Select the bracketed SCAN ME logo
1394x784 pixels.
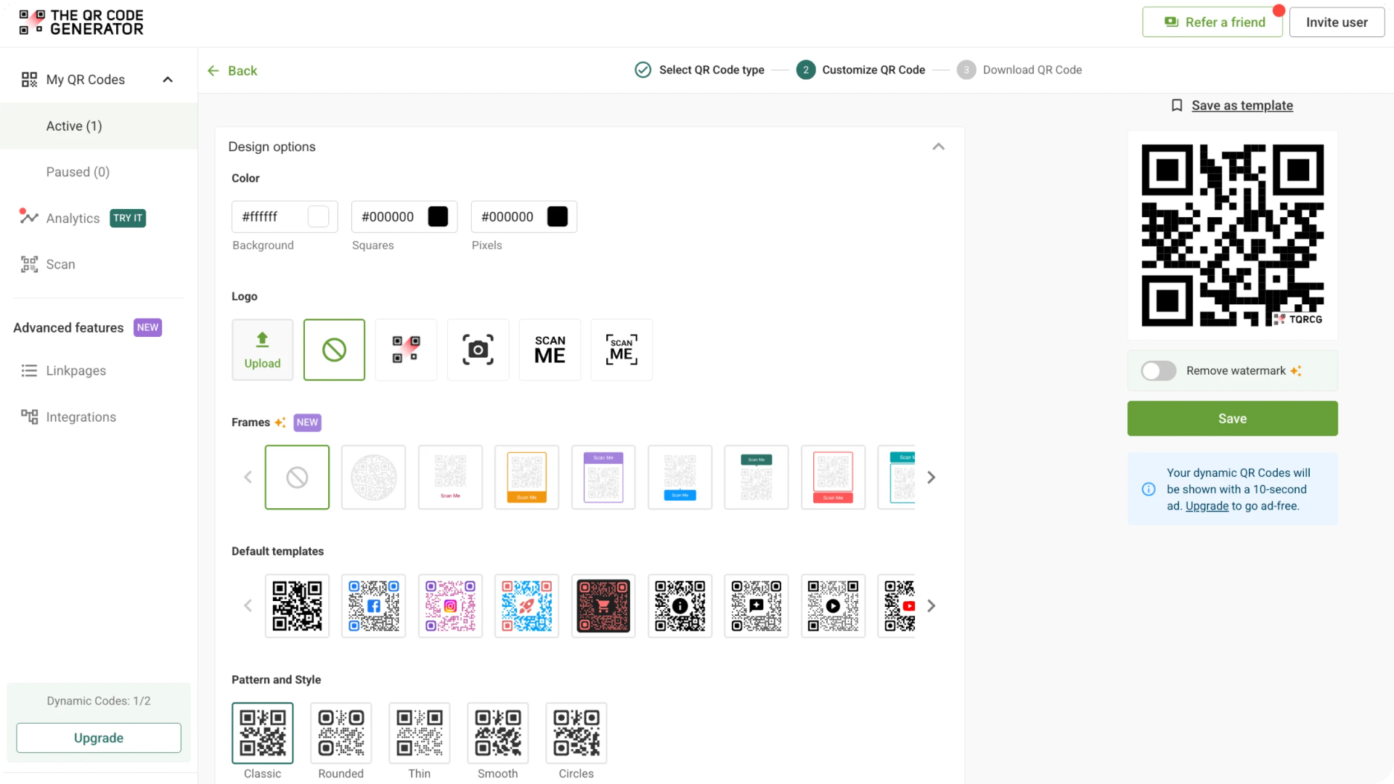pyautogui.click(x=621, y=350)
